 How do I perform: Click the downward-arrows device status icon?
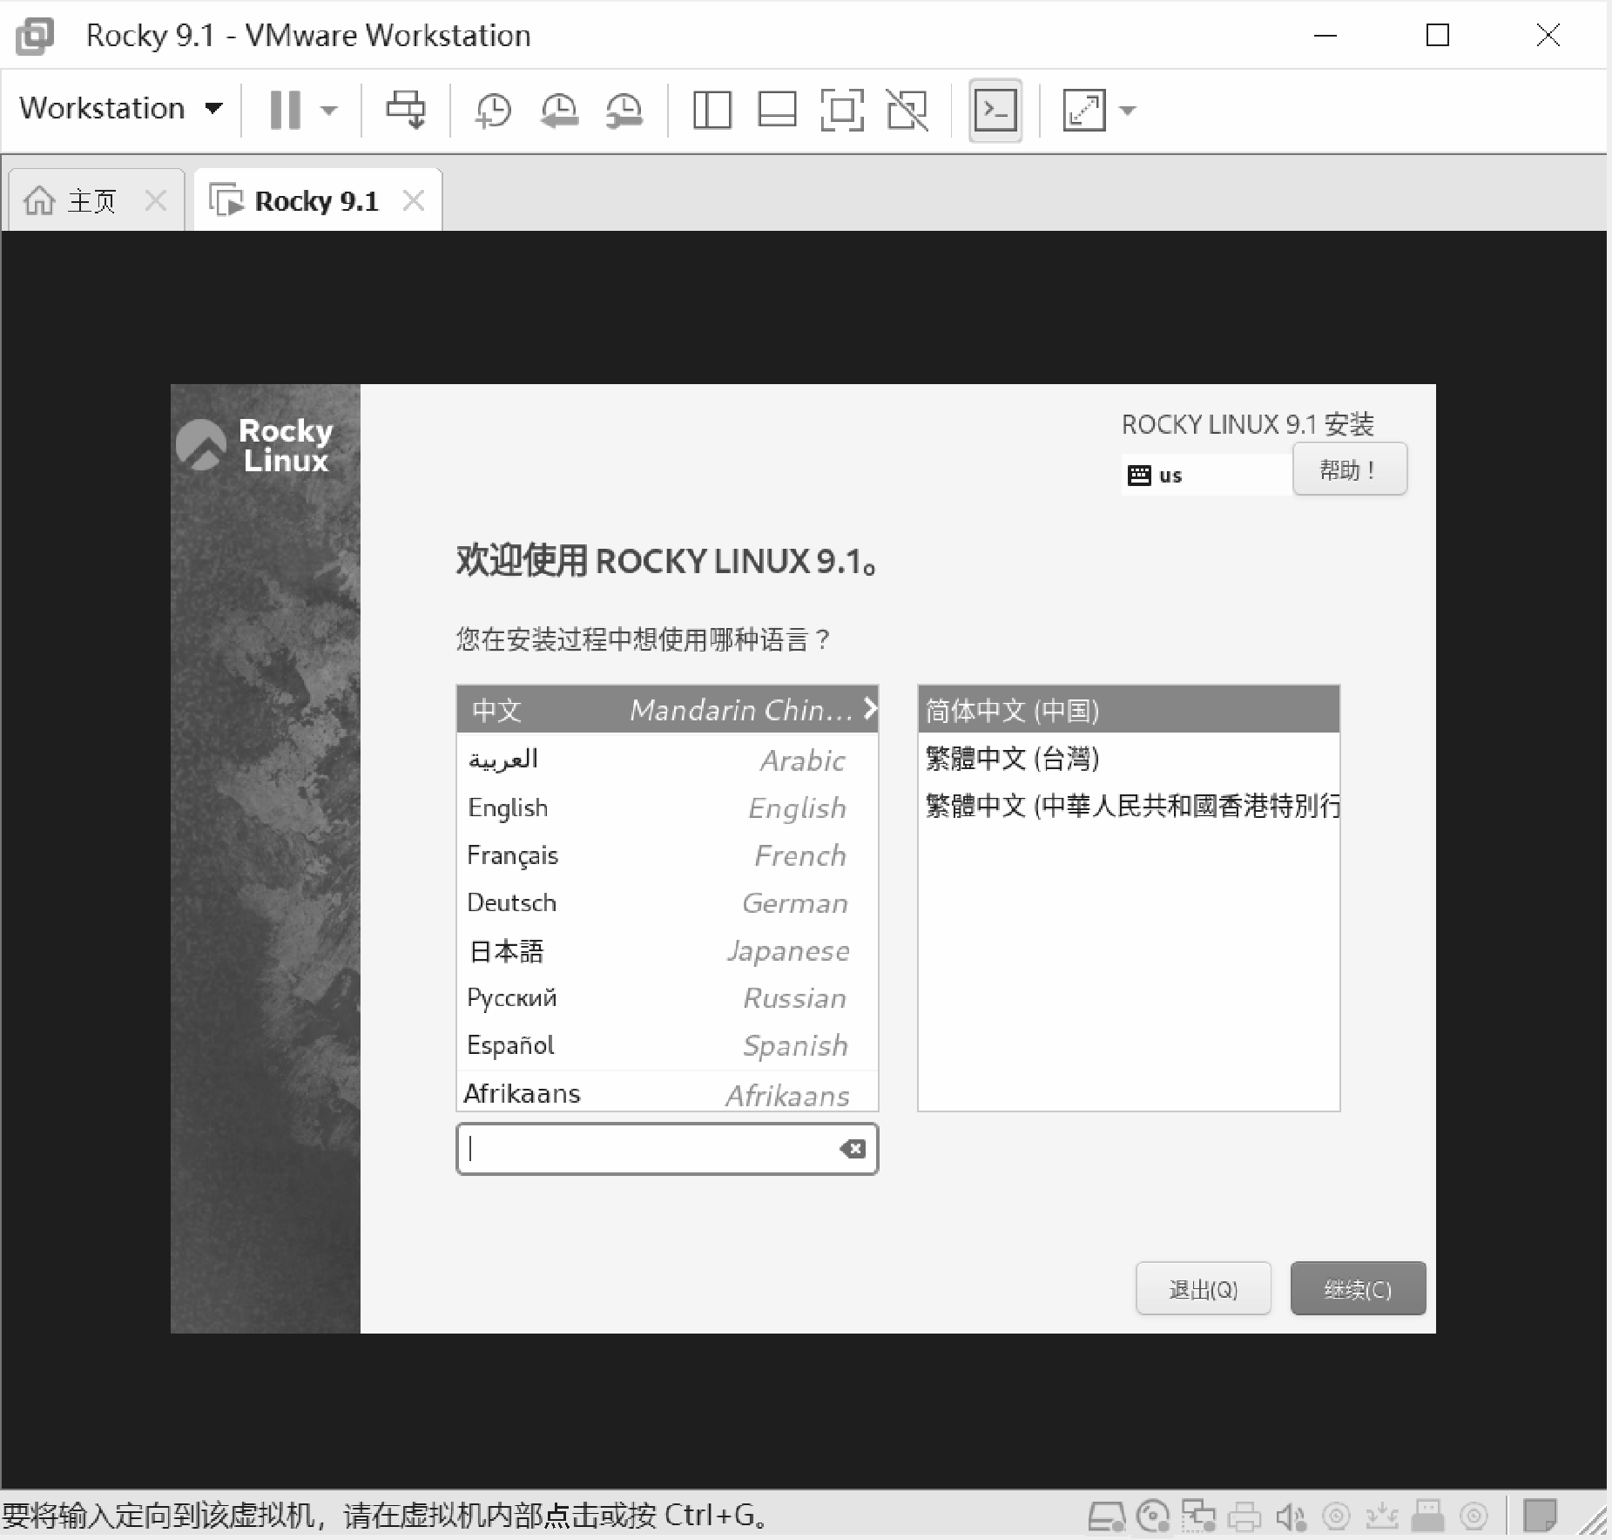click(x=1382, y=1516)
